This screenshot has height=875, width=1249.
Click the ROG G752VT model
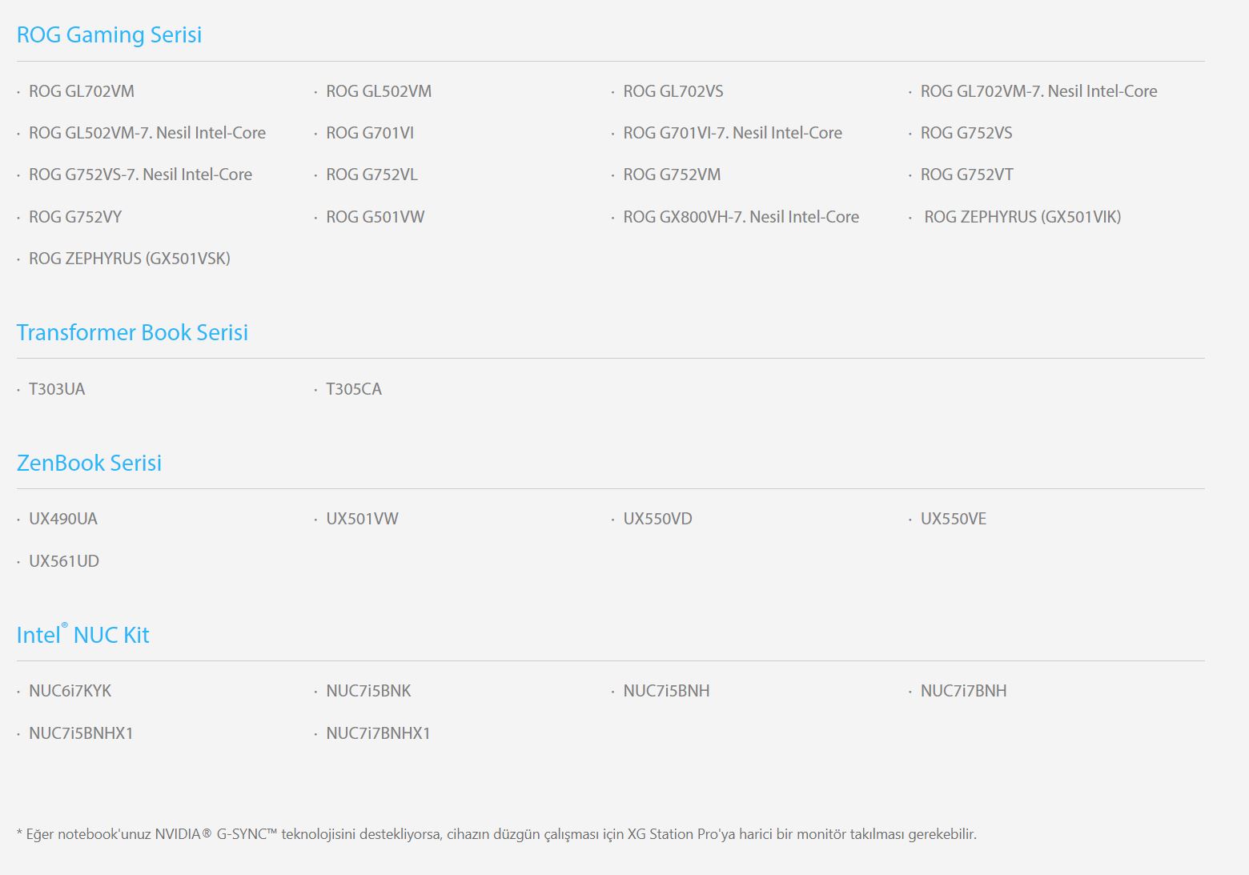tap(966, 175)
